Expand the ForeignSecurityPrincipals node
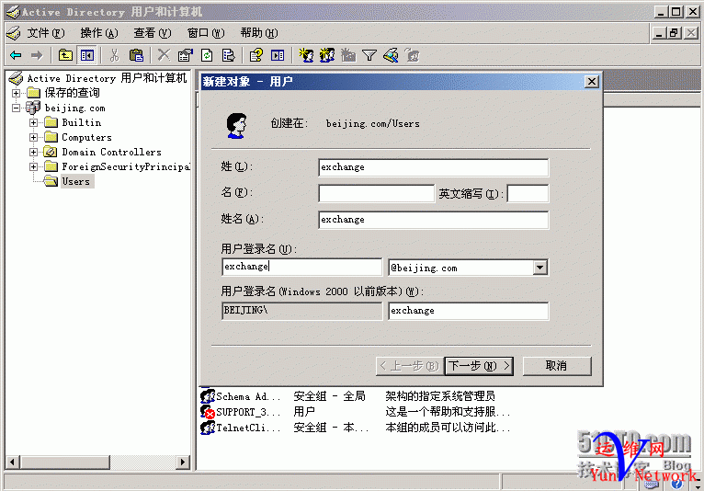This screenshot has height=491, width=704. point(33,167)
